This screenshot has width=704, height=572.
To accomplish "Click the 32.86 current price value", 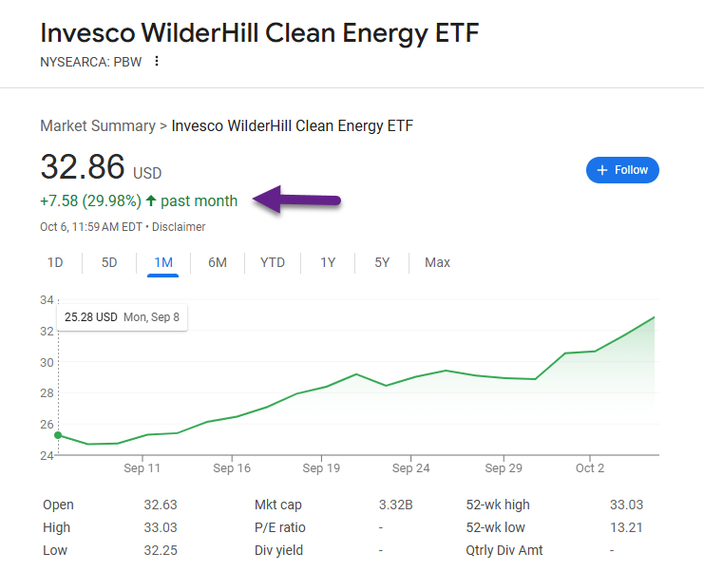I will [83, 167].
